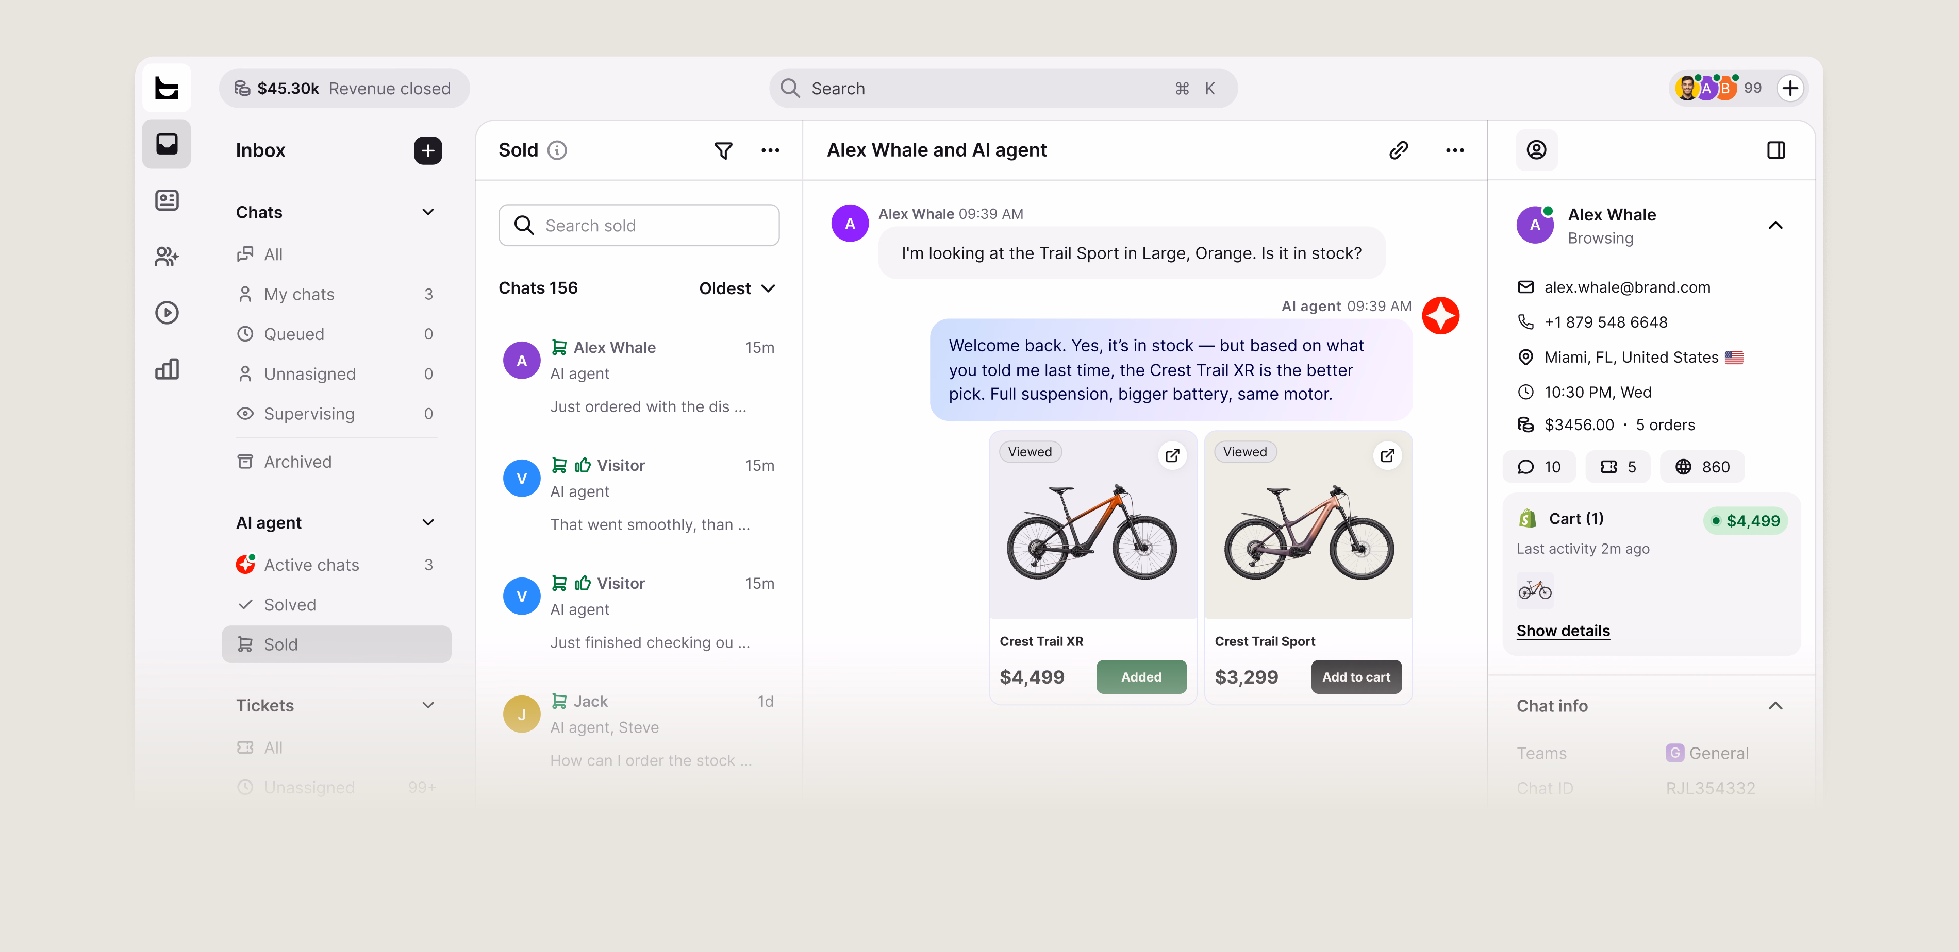Screen dimensions: 1959x952
Task: Copy chat link with the link icon
Action: (1398, 150)
